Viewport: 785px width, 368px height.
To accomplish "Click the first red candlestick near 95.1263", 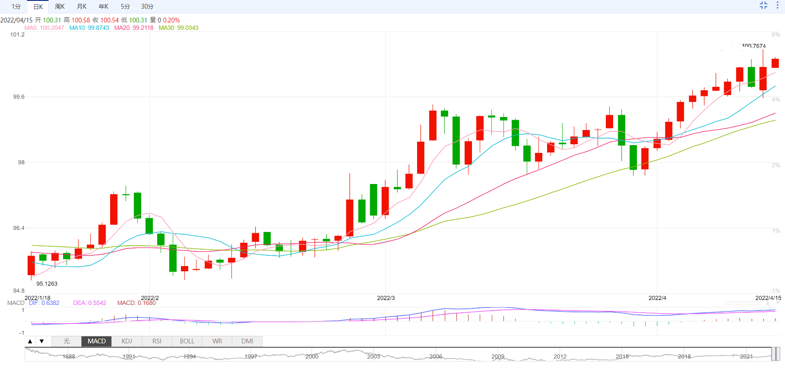I will [x=31, y=265].
